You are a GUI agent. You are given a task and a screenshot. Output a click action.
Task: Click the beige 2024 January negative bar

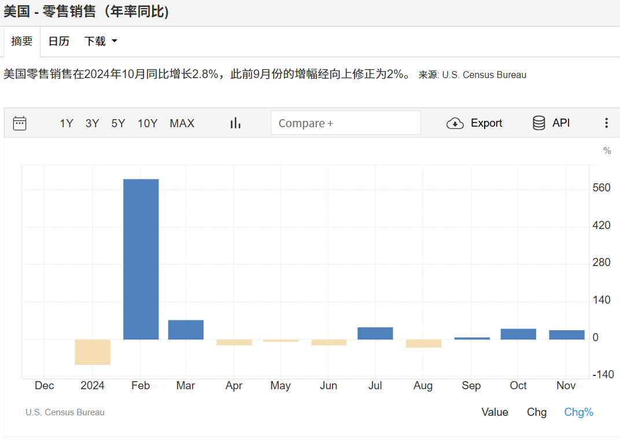[93, 352]
